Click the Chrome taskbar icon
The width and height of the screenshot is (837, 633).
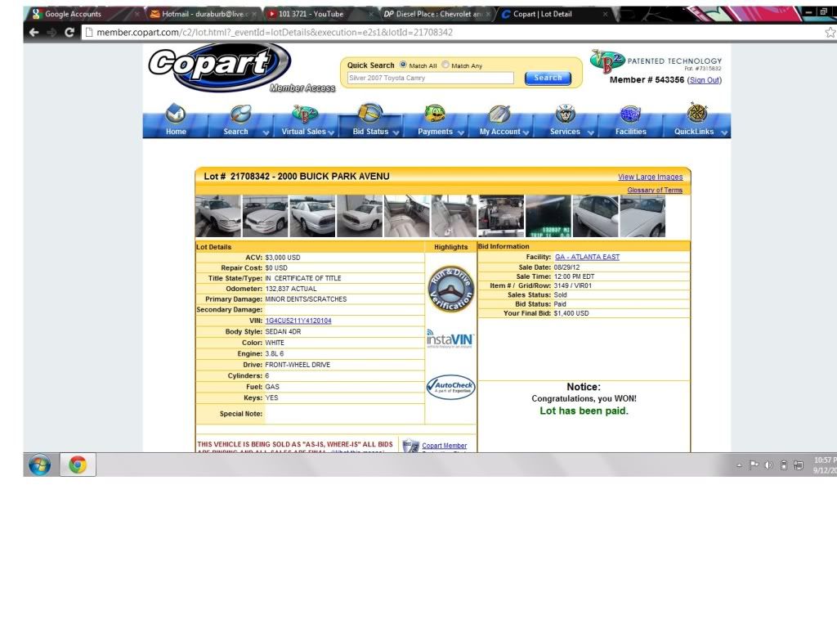[78, 465]
